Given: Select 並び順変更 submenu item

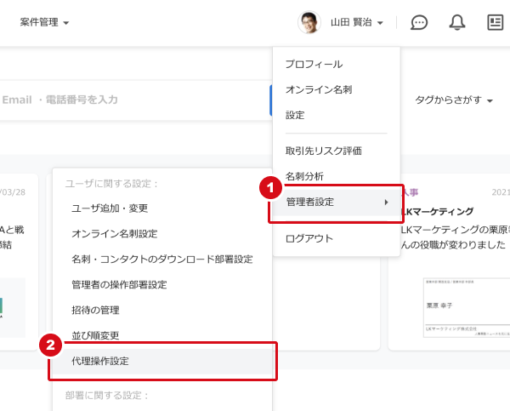Looking at the screenshot, I should point(95,335).
